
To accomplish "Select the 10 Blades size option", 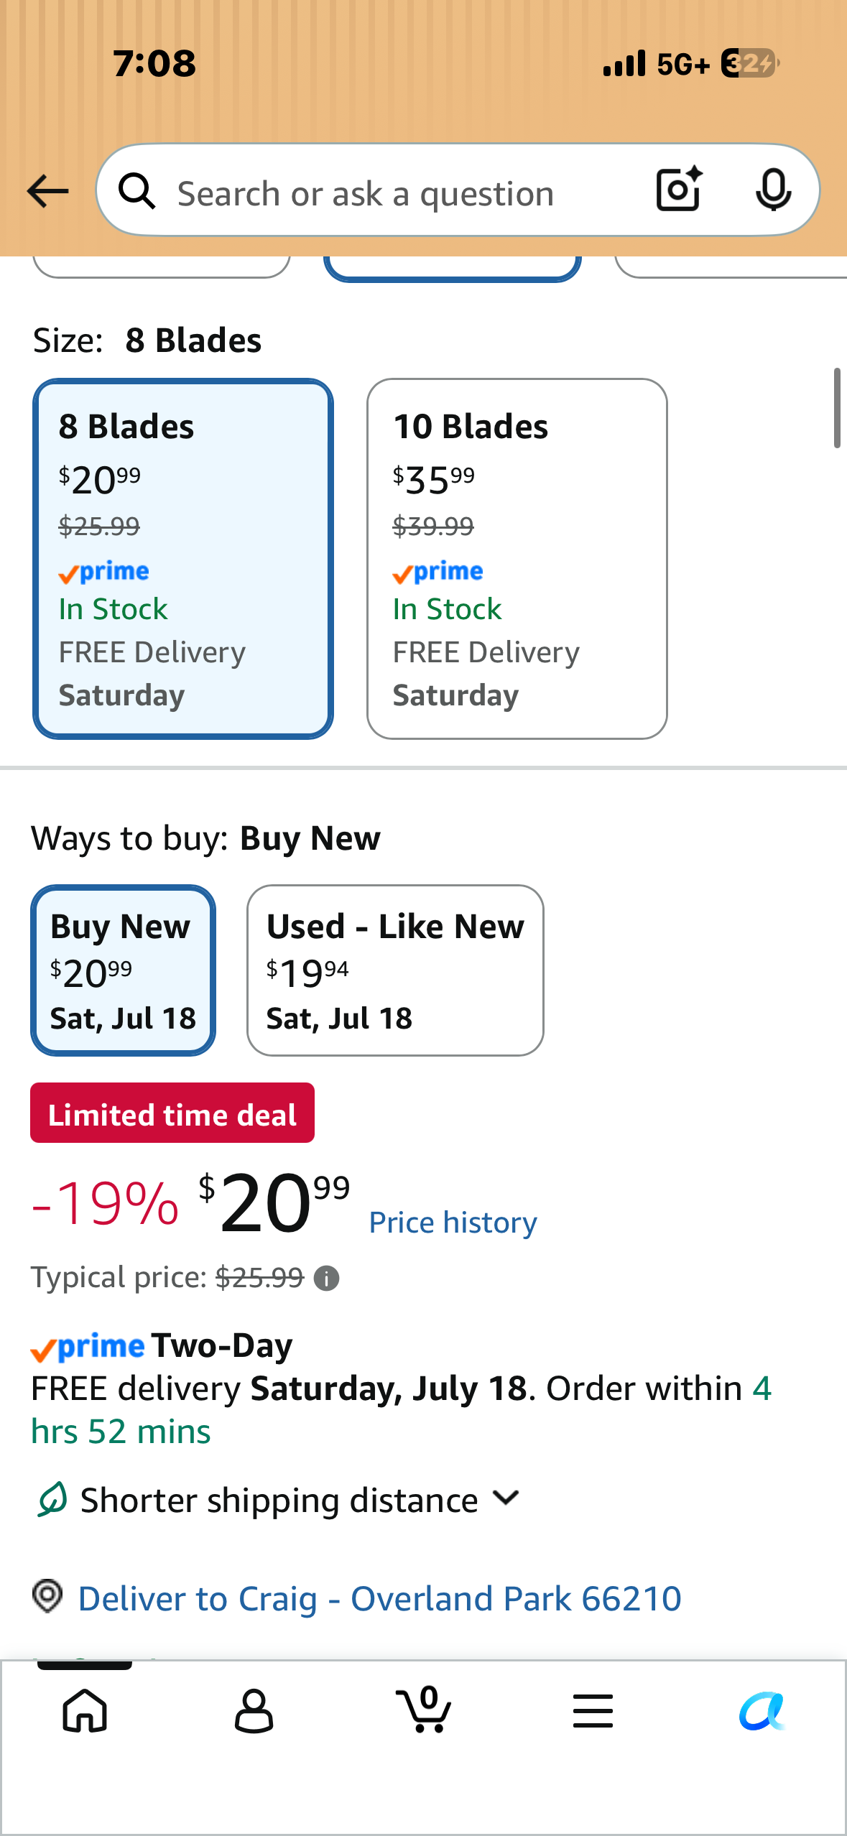I will pos(517,559).
